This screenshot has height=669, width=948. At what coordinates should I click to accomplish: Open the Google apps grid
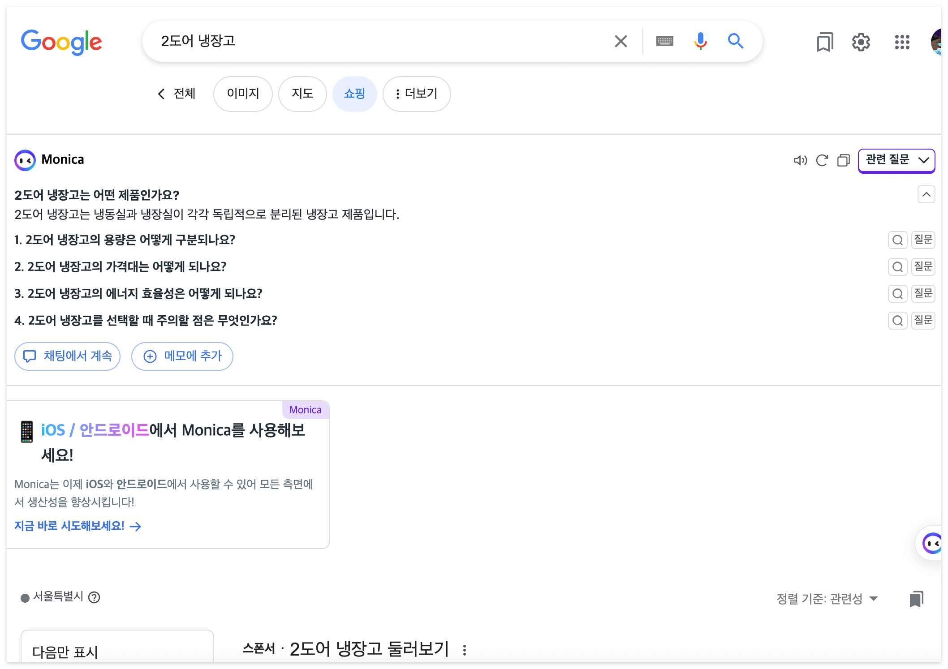[902, 42]
